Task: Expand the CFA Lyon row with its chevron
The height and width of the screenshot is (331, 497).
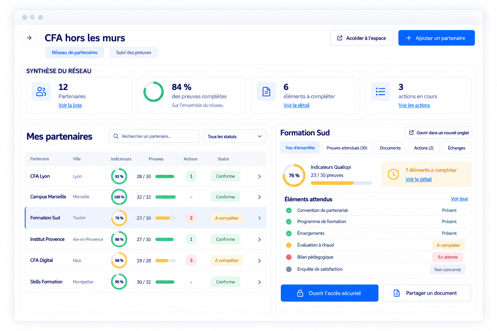Action: pyautogui.click(x=260, y=176)
